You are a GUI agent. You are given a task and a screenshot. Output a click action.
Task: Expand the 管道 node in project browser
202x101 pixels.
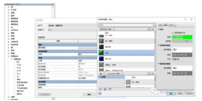8,54
